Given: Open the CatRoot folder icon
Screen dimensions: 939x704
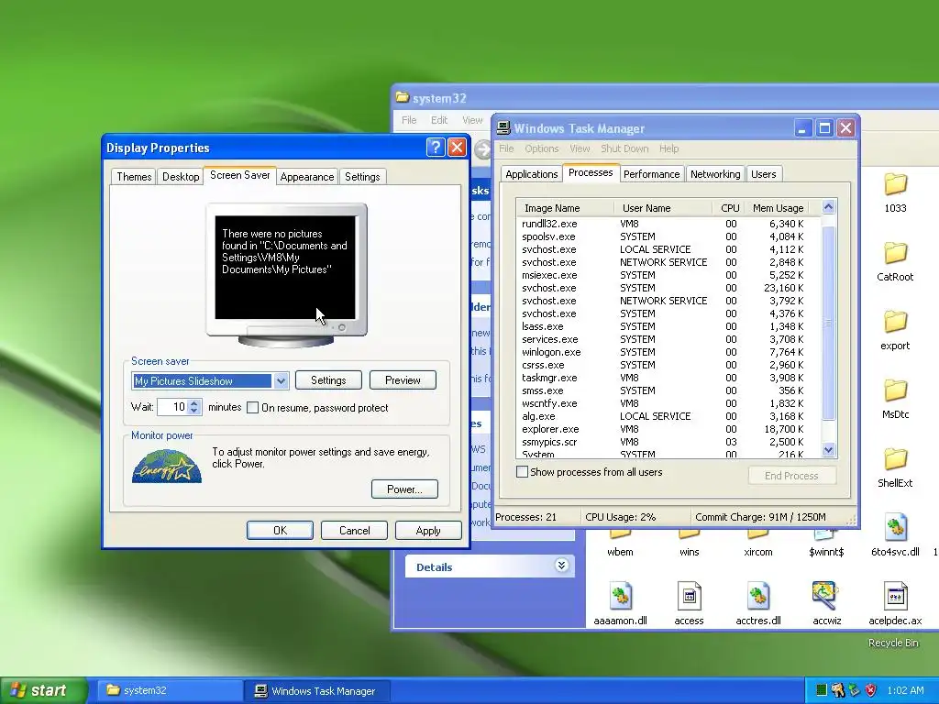Looking at the screenshot, I should coord(895,253).
